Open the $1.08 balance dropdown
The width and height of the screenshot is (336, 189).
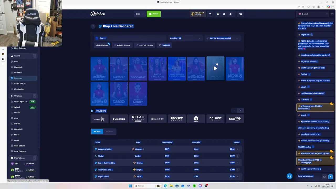(x=140, y=14)
